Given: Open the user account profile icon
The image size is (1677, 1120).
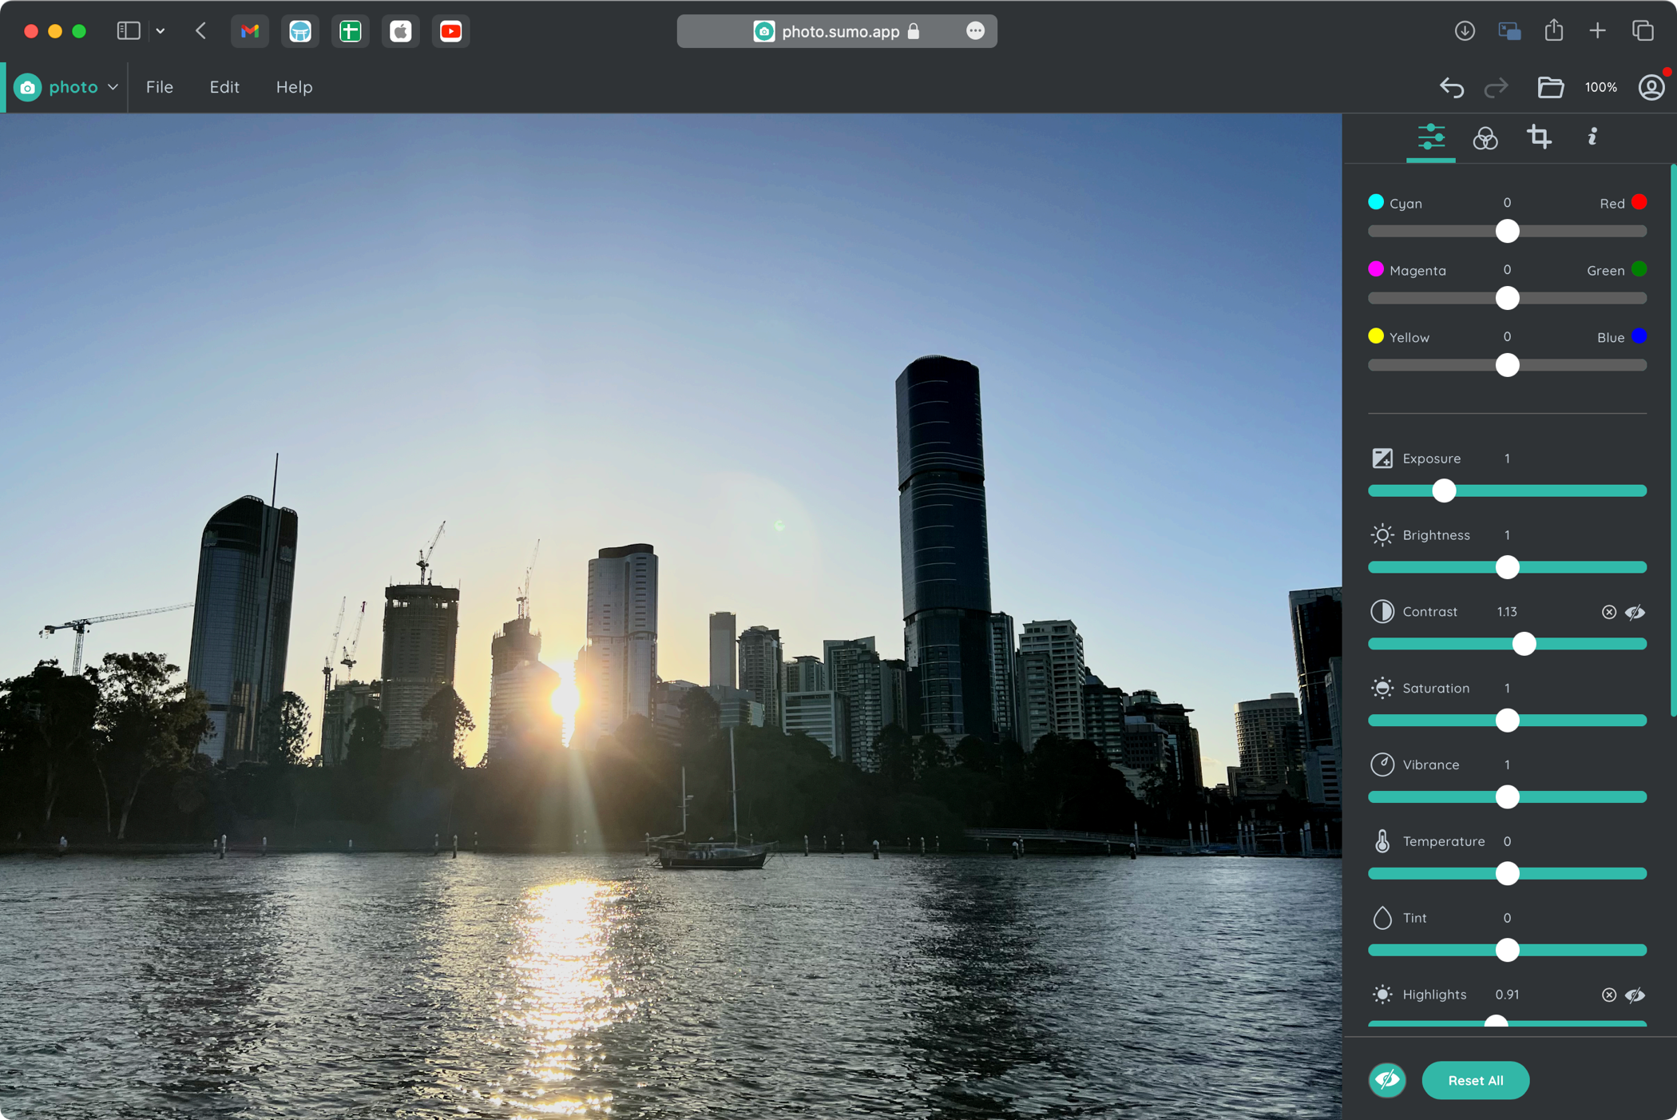Looking at the screenshot, I should [1651, 87].
